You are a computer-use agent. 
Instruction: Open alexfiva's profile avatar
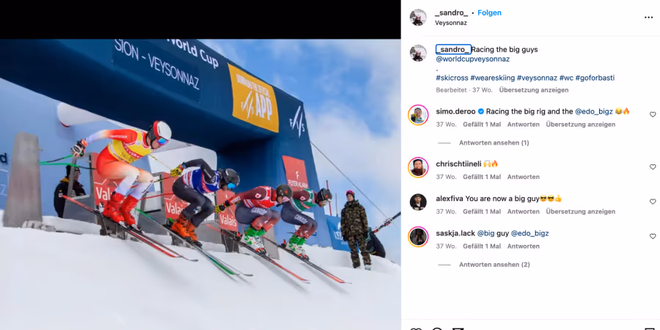pyautogui.click(x=418, y=202)
